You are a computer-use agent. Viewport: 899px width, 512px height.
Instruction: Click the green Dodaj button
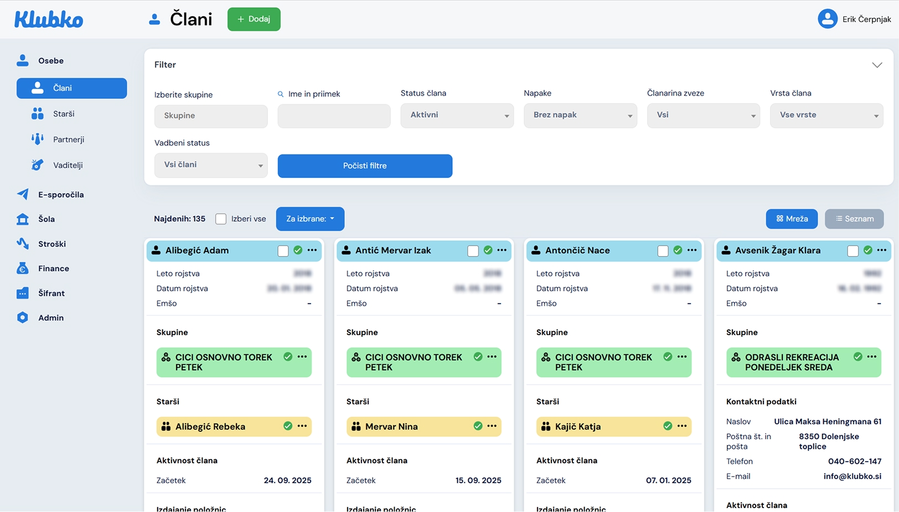pyautogui.click(x=254, y=19)
